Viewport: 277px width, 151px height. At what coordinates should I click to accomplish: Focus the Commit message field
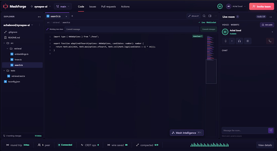[132, 29]
